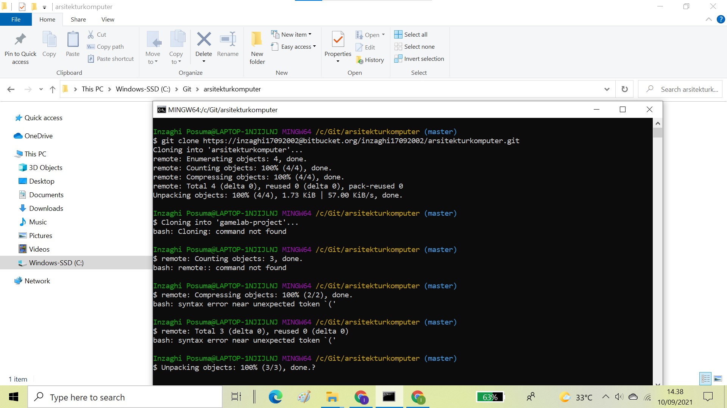The height and width of the screenshot is (408, 727).
Task: Toggle Invert selection
Action: click(x=419, y=59)
